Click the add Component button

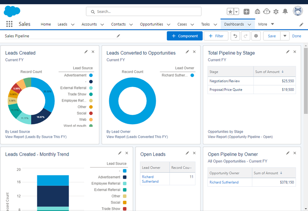(184, 36)
